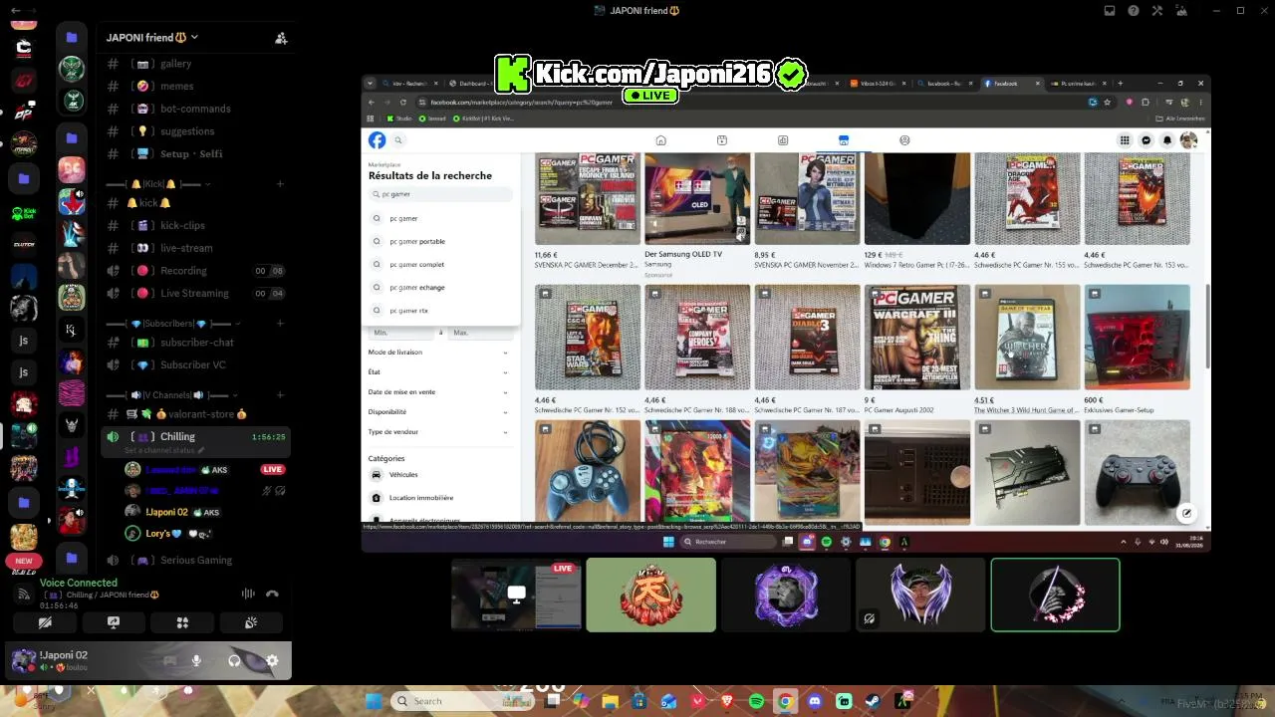Open the soundboard button
Screen dimensions: 1275x717
pos(251,622)
